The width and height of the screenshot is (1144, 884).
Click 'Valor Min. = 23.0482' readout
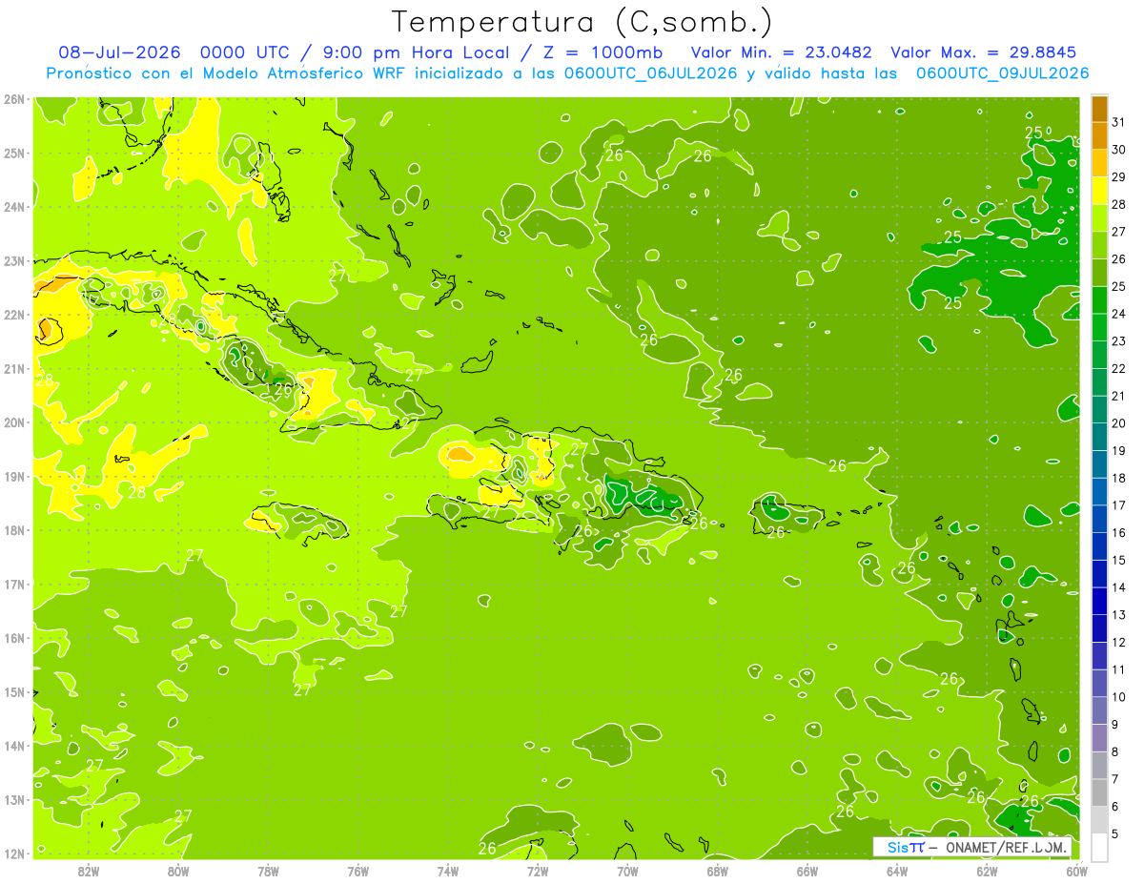pos(781,52)
